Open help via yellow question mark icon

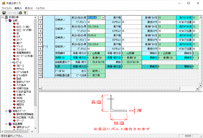pos(25,13)
